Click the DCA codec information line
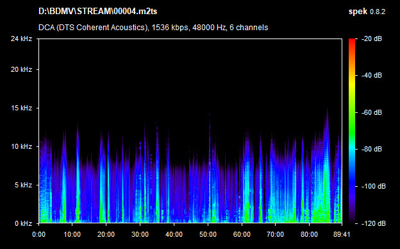Screen dimensions: 400x249 click(x=153, y=28)
